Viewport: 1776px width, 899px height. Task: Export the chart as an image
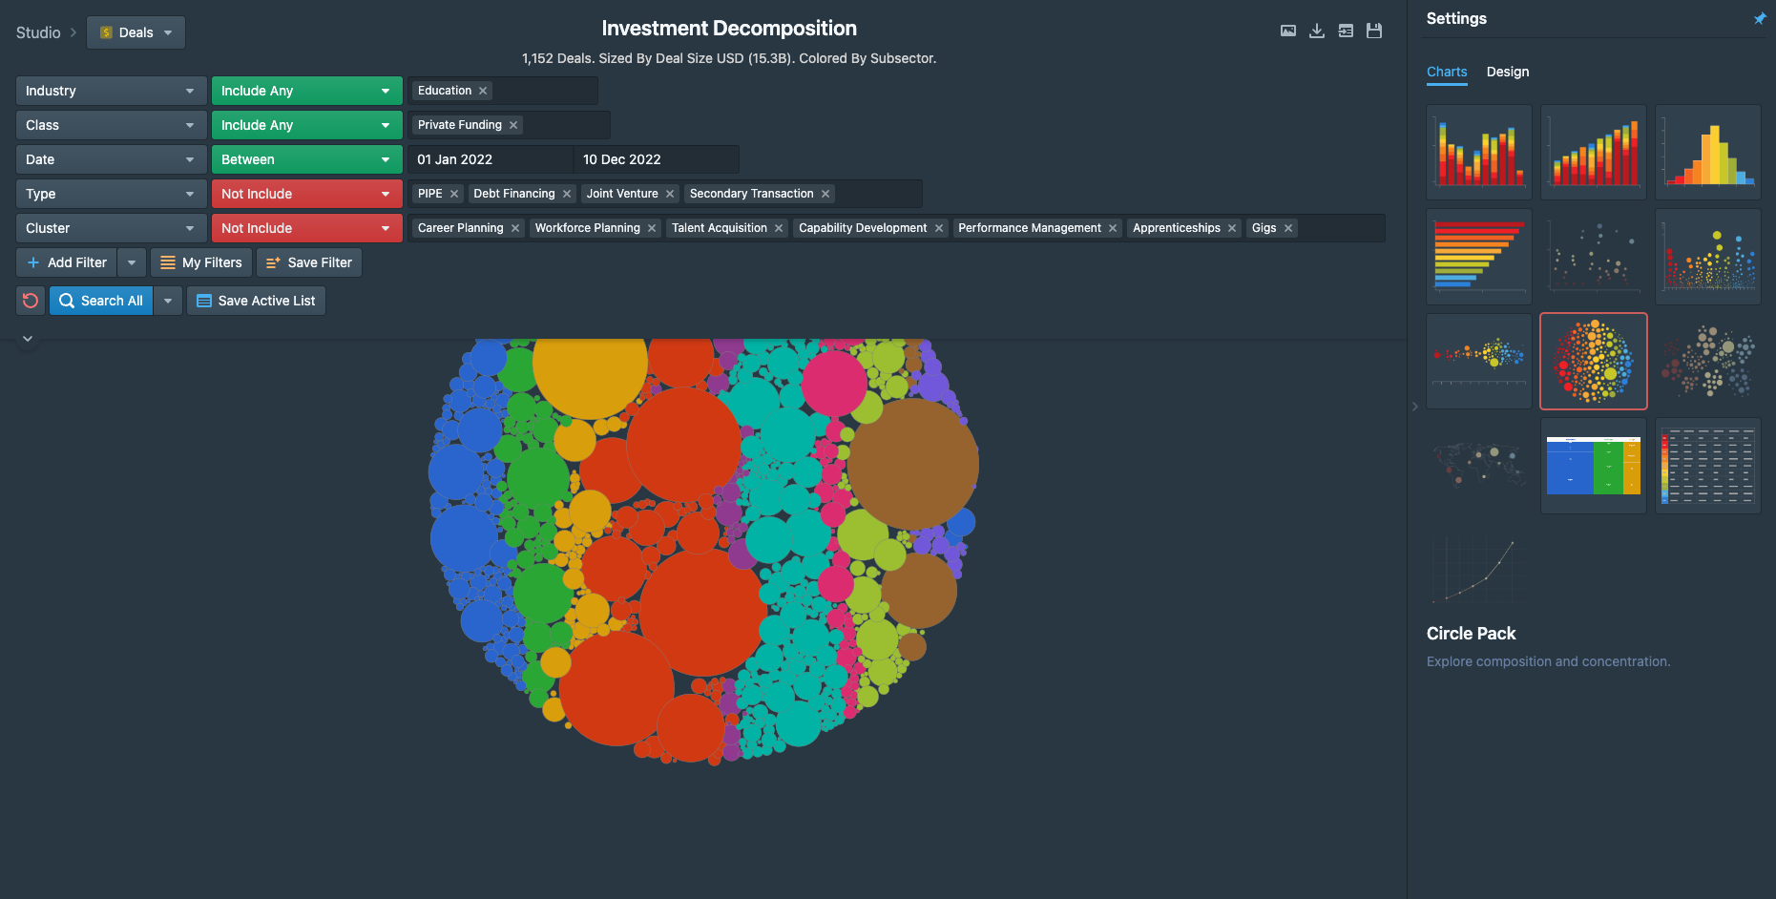1287,31
